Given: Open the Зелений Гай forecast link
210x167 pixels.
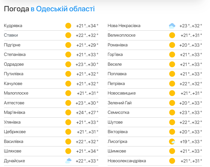Looking at the screenshot, I should click(x=119, y=103).
